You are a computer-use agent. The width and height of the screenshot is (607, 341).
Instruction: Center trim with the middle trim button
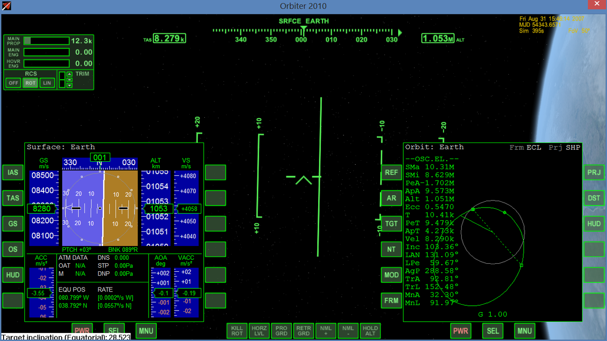[69, 80]
